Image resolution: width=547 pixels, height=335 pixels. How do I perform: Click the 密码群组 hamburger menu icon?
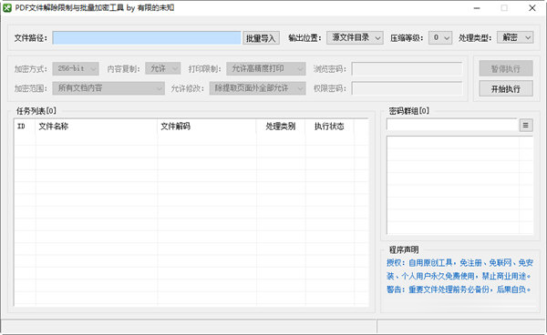pyautogui.click(x=526, y=125)
